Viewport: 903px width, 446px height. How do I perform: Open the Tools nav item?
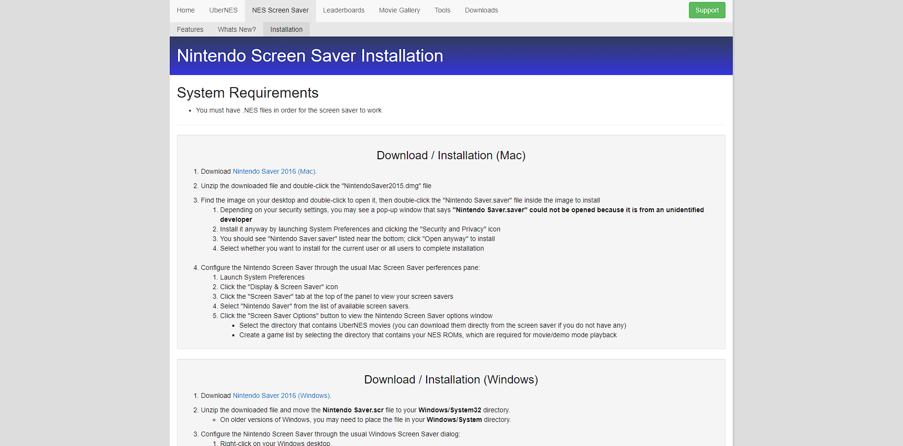442,10
